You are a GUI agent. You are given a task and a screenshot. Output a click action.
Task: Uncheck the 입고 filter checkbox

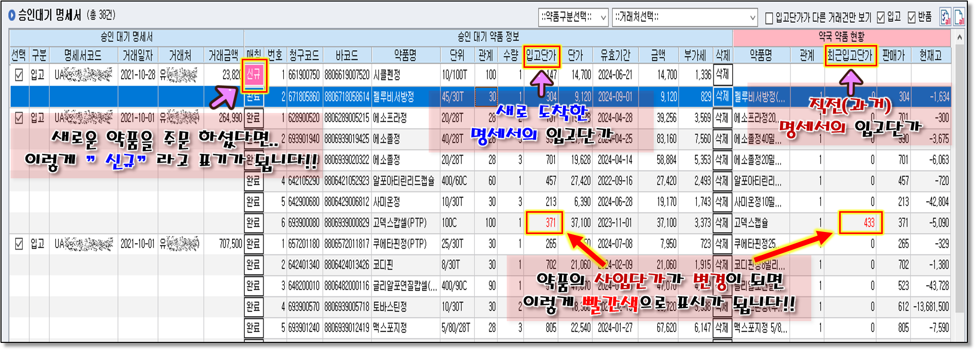click(881, 18)
